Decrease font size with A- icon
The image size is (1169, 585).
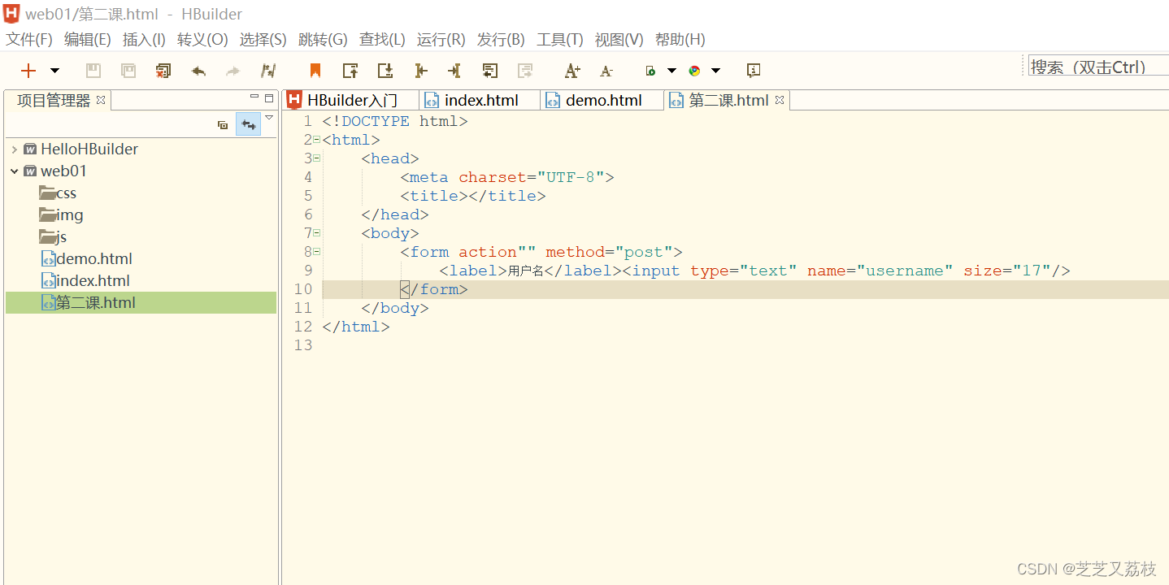pos(606,71)
